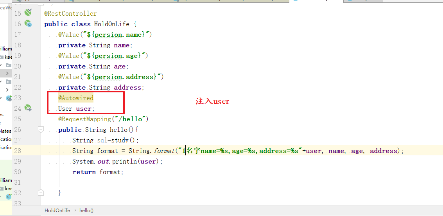Click the italic out field on line 29
This screenshot has width=443, height=216.
(x=103, y=162)
